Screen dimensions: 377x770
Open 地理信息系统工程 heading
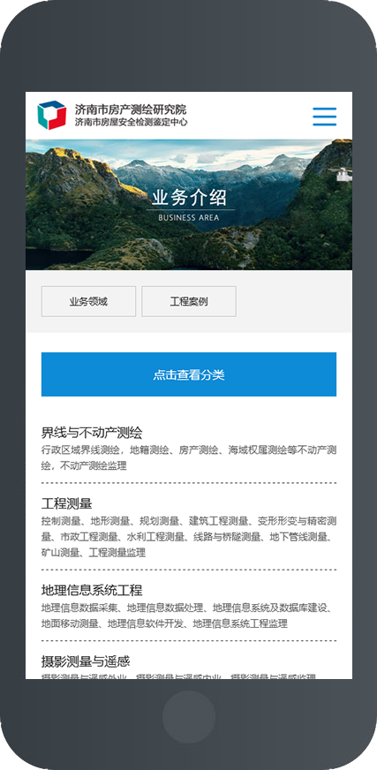(92, 590)
